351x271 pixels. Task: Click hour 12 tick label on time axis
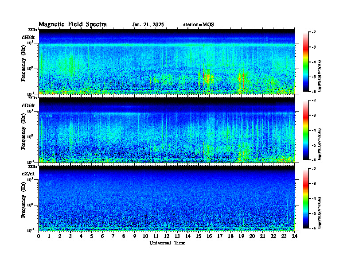pyautogui.click(x=167, y=236)
